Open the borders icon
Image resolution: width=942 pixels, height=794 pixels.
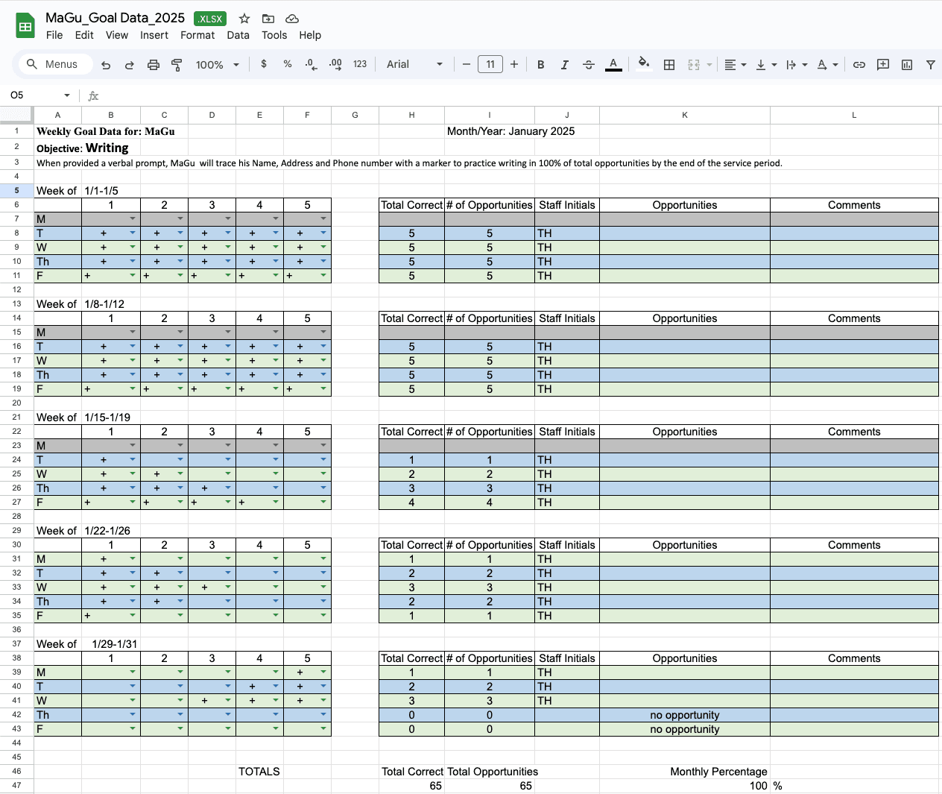coord(669,65)
